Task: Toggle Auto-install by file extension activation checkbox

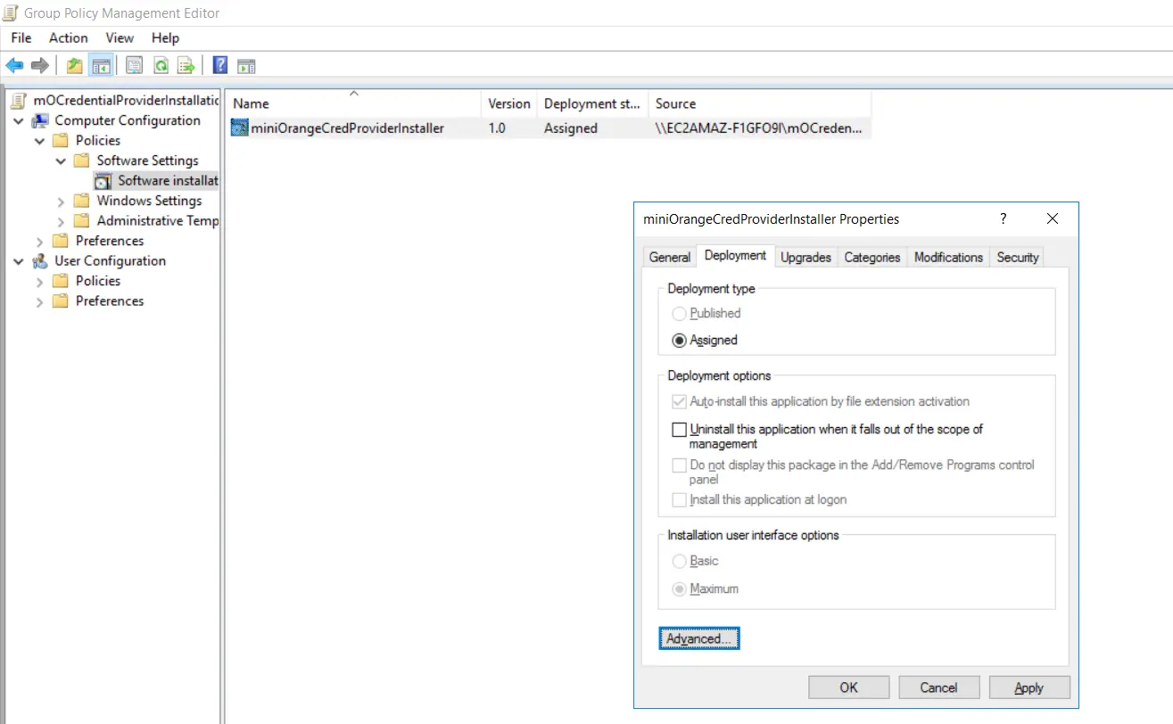Action: [680, 402]
